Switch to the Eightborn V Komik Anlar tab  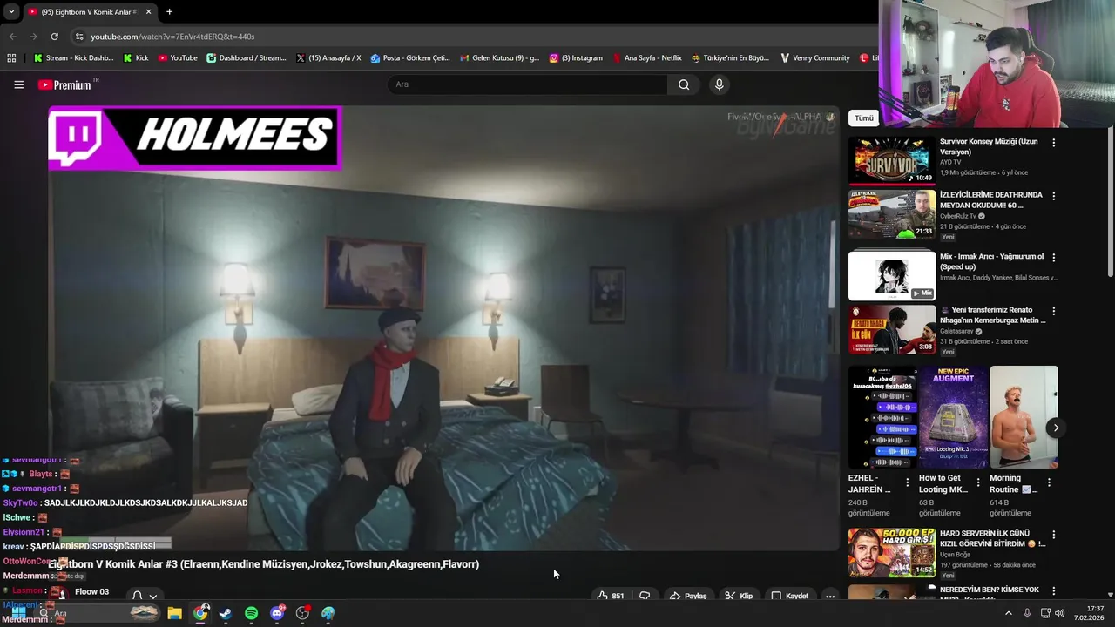pos(89,12)
